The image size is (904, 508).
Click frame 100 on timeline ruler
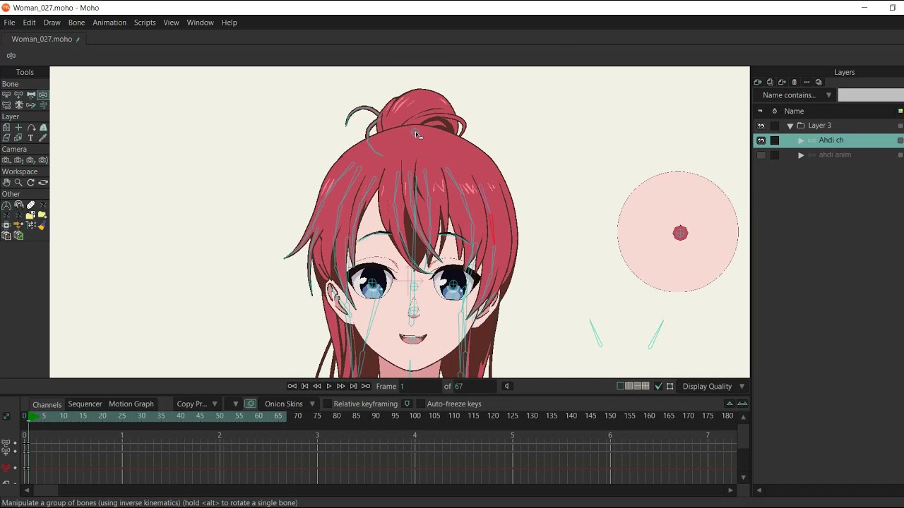click(415, 416)
